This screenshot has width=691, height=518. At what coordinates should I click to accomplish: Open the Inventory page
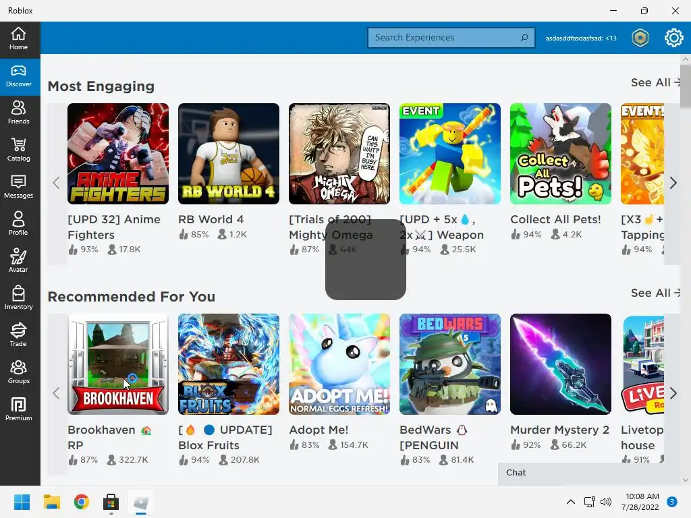point(18,297)
